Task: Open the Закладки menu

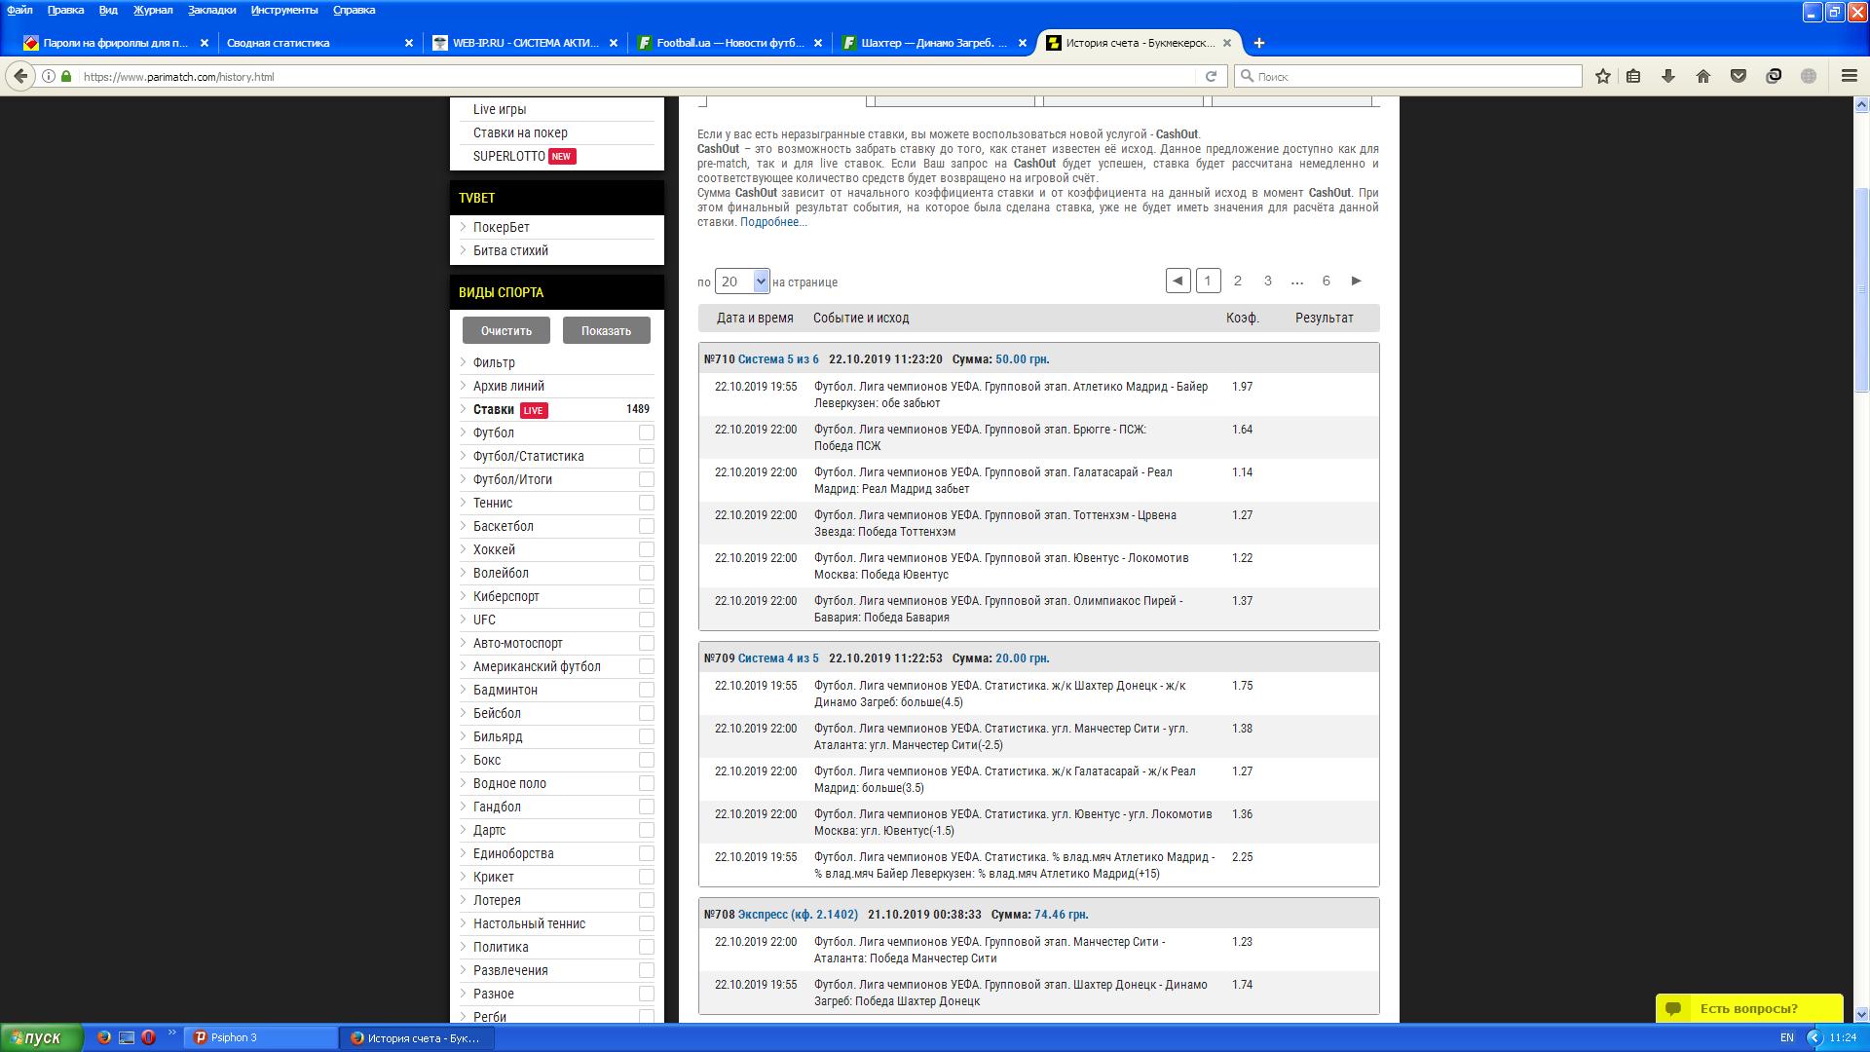Action: pyautogui.click(x=211, y=10)
